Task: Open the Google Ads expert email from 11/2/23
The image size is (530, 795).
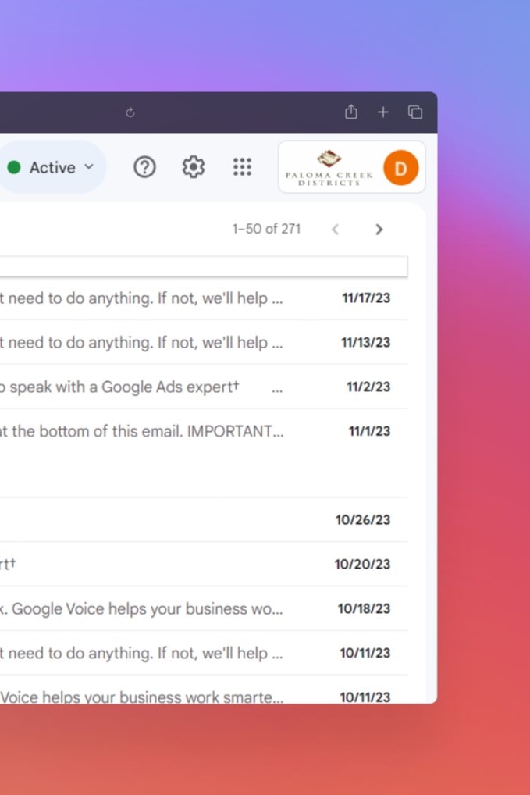Action: click(156, 387)
